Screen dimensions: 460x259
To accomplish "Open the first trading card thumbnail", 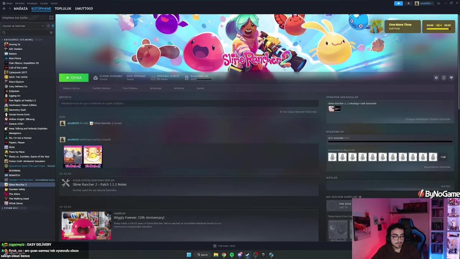I will point(73,157).
